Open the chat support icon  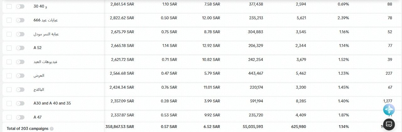pos(389,124)
